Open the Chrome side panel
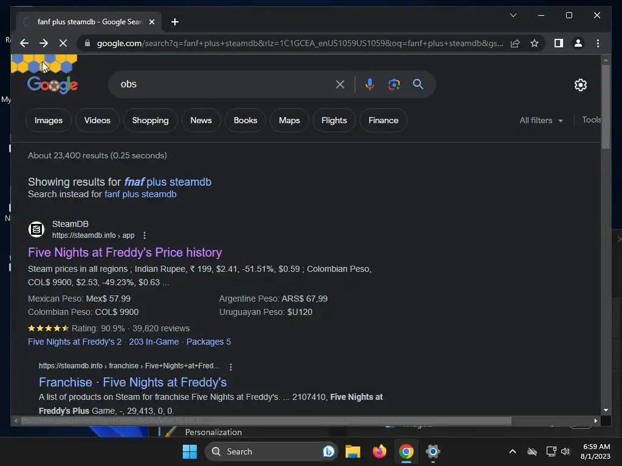The height and width of the screenshot is (466, 622). (x=559, y=43)
